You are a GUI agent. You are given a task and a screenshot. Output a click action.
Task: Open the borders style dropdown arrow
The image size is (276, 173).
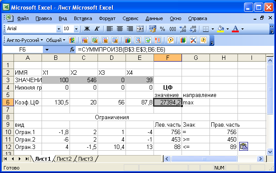click(213, 29)
